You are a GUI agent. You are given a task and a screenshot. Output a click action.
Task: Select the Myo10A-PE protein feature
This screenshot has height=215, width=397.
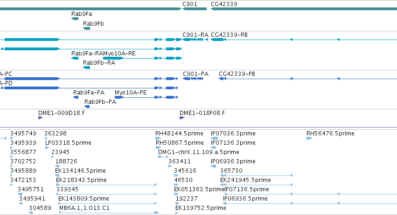point(146,97)
